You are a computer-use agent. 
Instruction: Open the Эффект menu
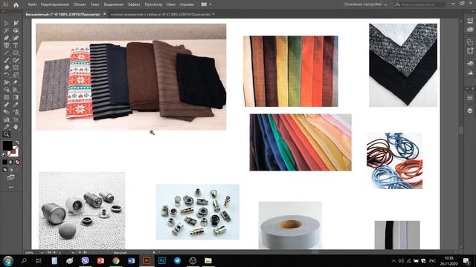coord(134,4)
